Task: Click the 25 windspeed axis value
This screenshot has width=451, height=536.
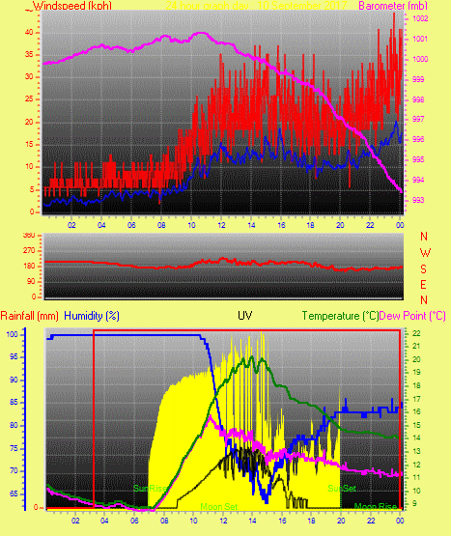Action: pos(29,99)
